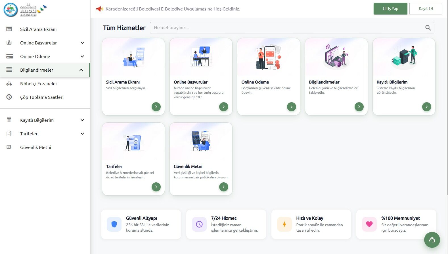Open Sicil Arama Ekranı in sidebar
The height and width of the screenshot is (254, 448).
(45, 29)
